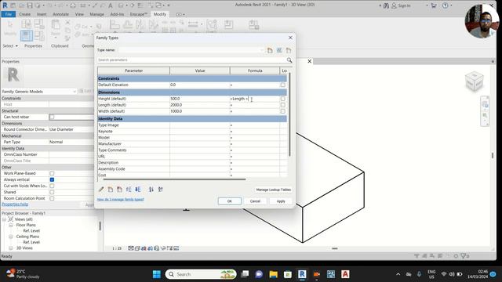Open the Properties help link
The width and height of the screenshot is (502, 282).
[15, 204]
